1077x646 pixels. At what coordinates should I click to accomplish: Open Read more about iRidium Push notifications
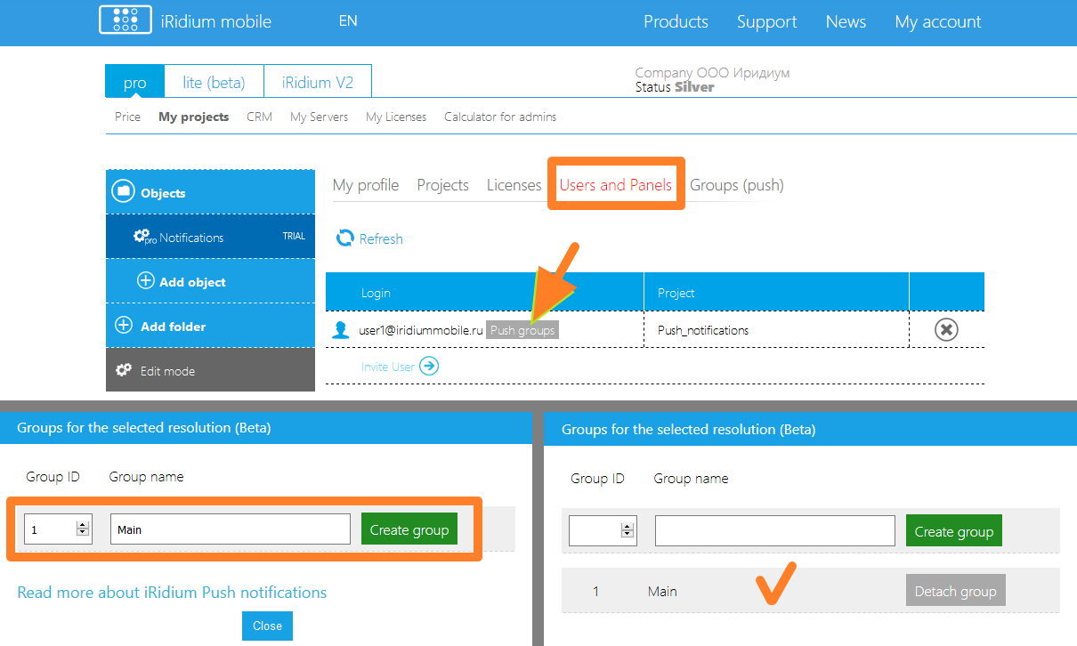[x=172, y=593]
